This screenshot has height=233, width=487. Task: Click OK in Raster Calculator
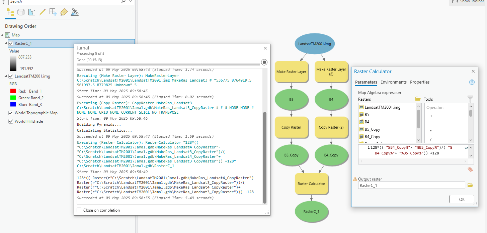(462, 199)
